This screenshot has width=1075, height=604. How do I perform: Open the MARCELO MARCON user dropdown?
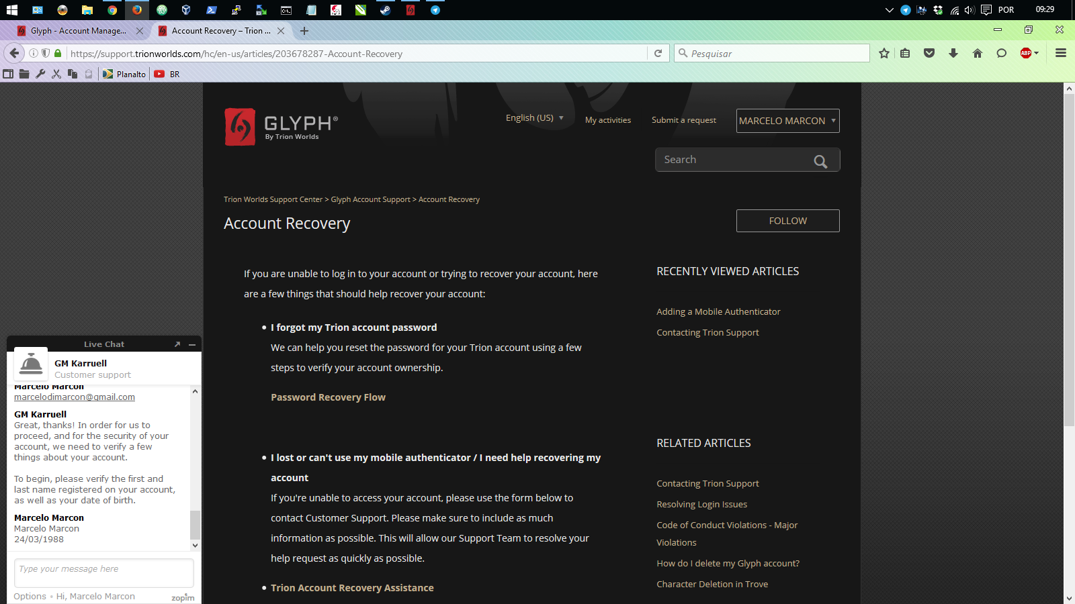(787, 121)
